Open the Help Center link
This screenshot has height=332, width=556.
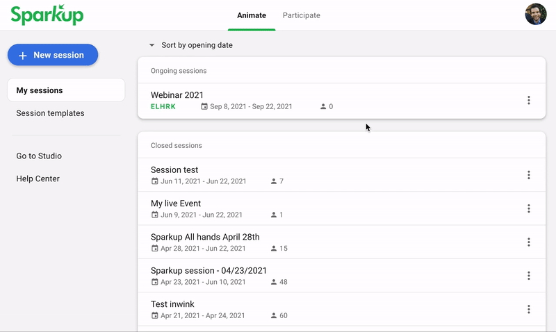click(x=38, y=179)
